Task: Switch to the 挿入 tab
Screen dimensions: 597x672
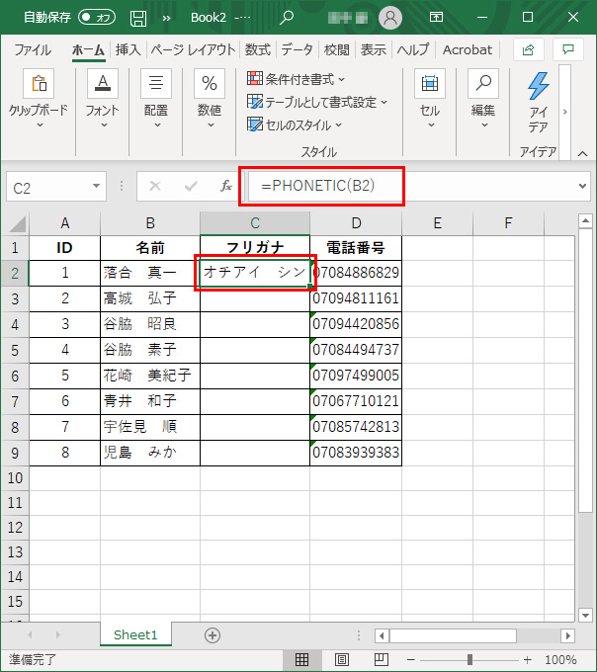Action: [128, 50]
